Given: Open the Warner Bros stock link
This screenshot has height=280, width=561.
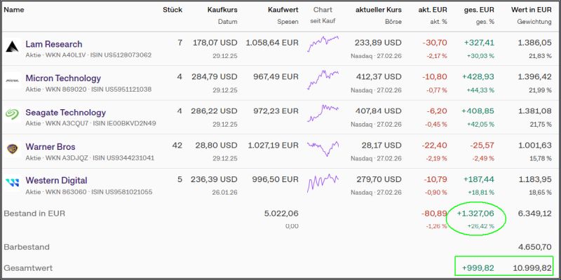Looking at the screenshot, I should pyautogui.click(x=50, y=146).
